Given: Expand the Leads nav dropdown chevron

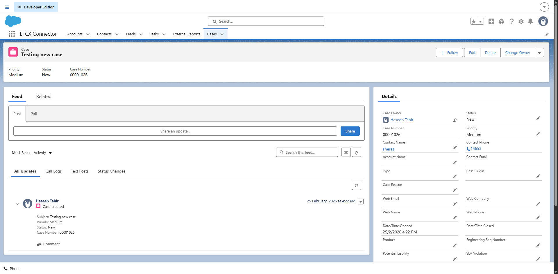Looking at the screenshot, I should 141,34.
